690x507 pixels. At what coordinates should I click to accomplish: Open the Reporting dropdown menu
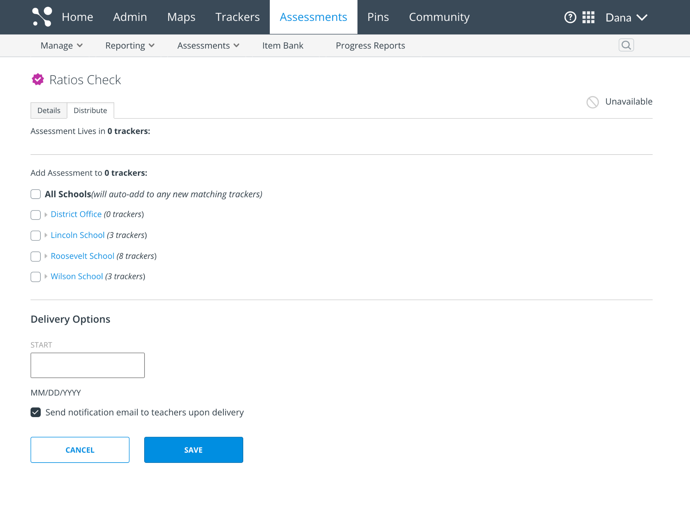point(130,45)
